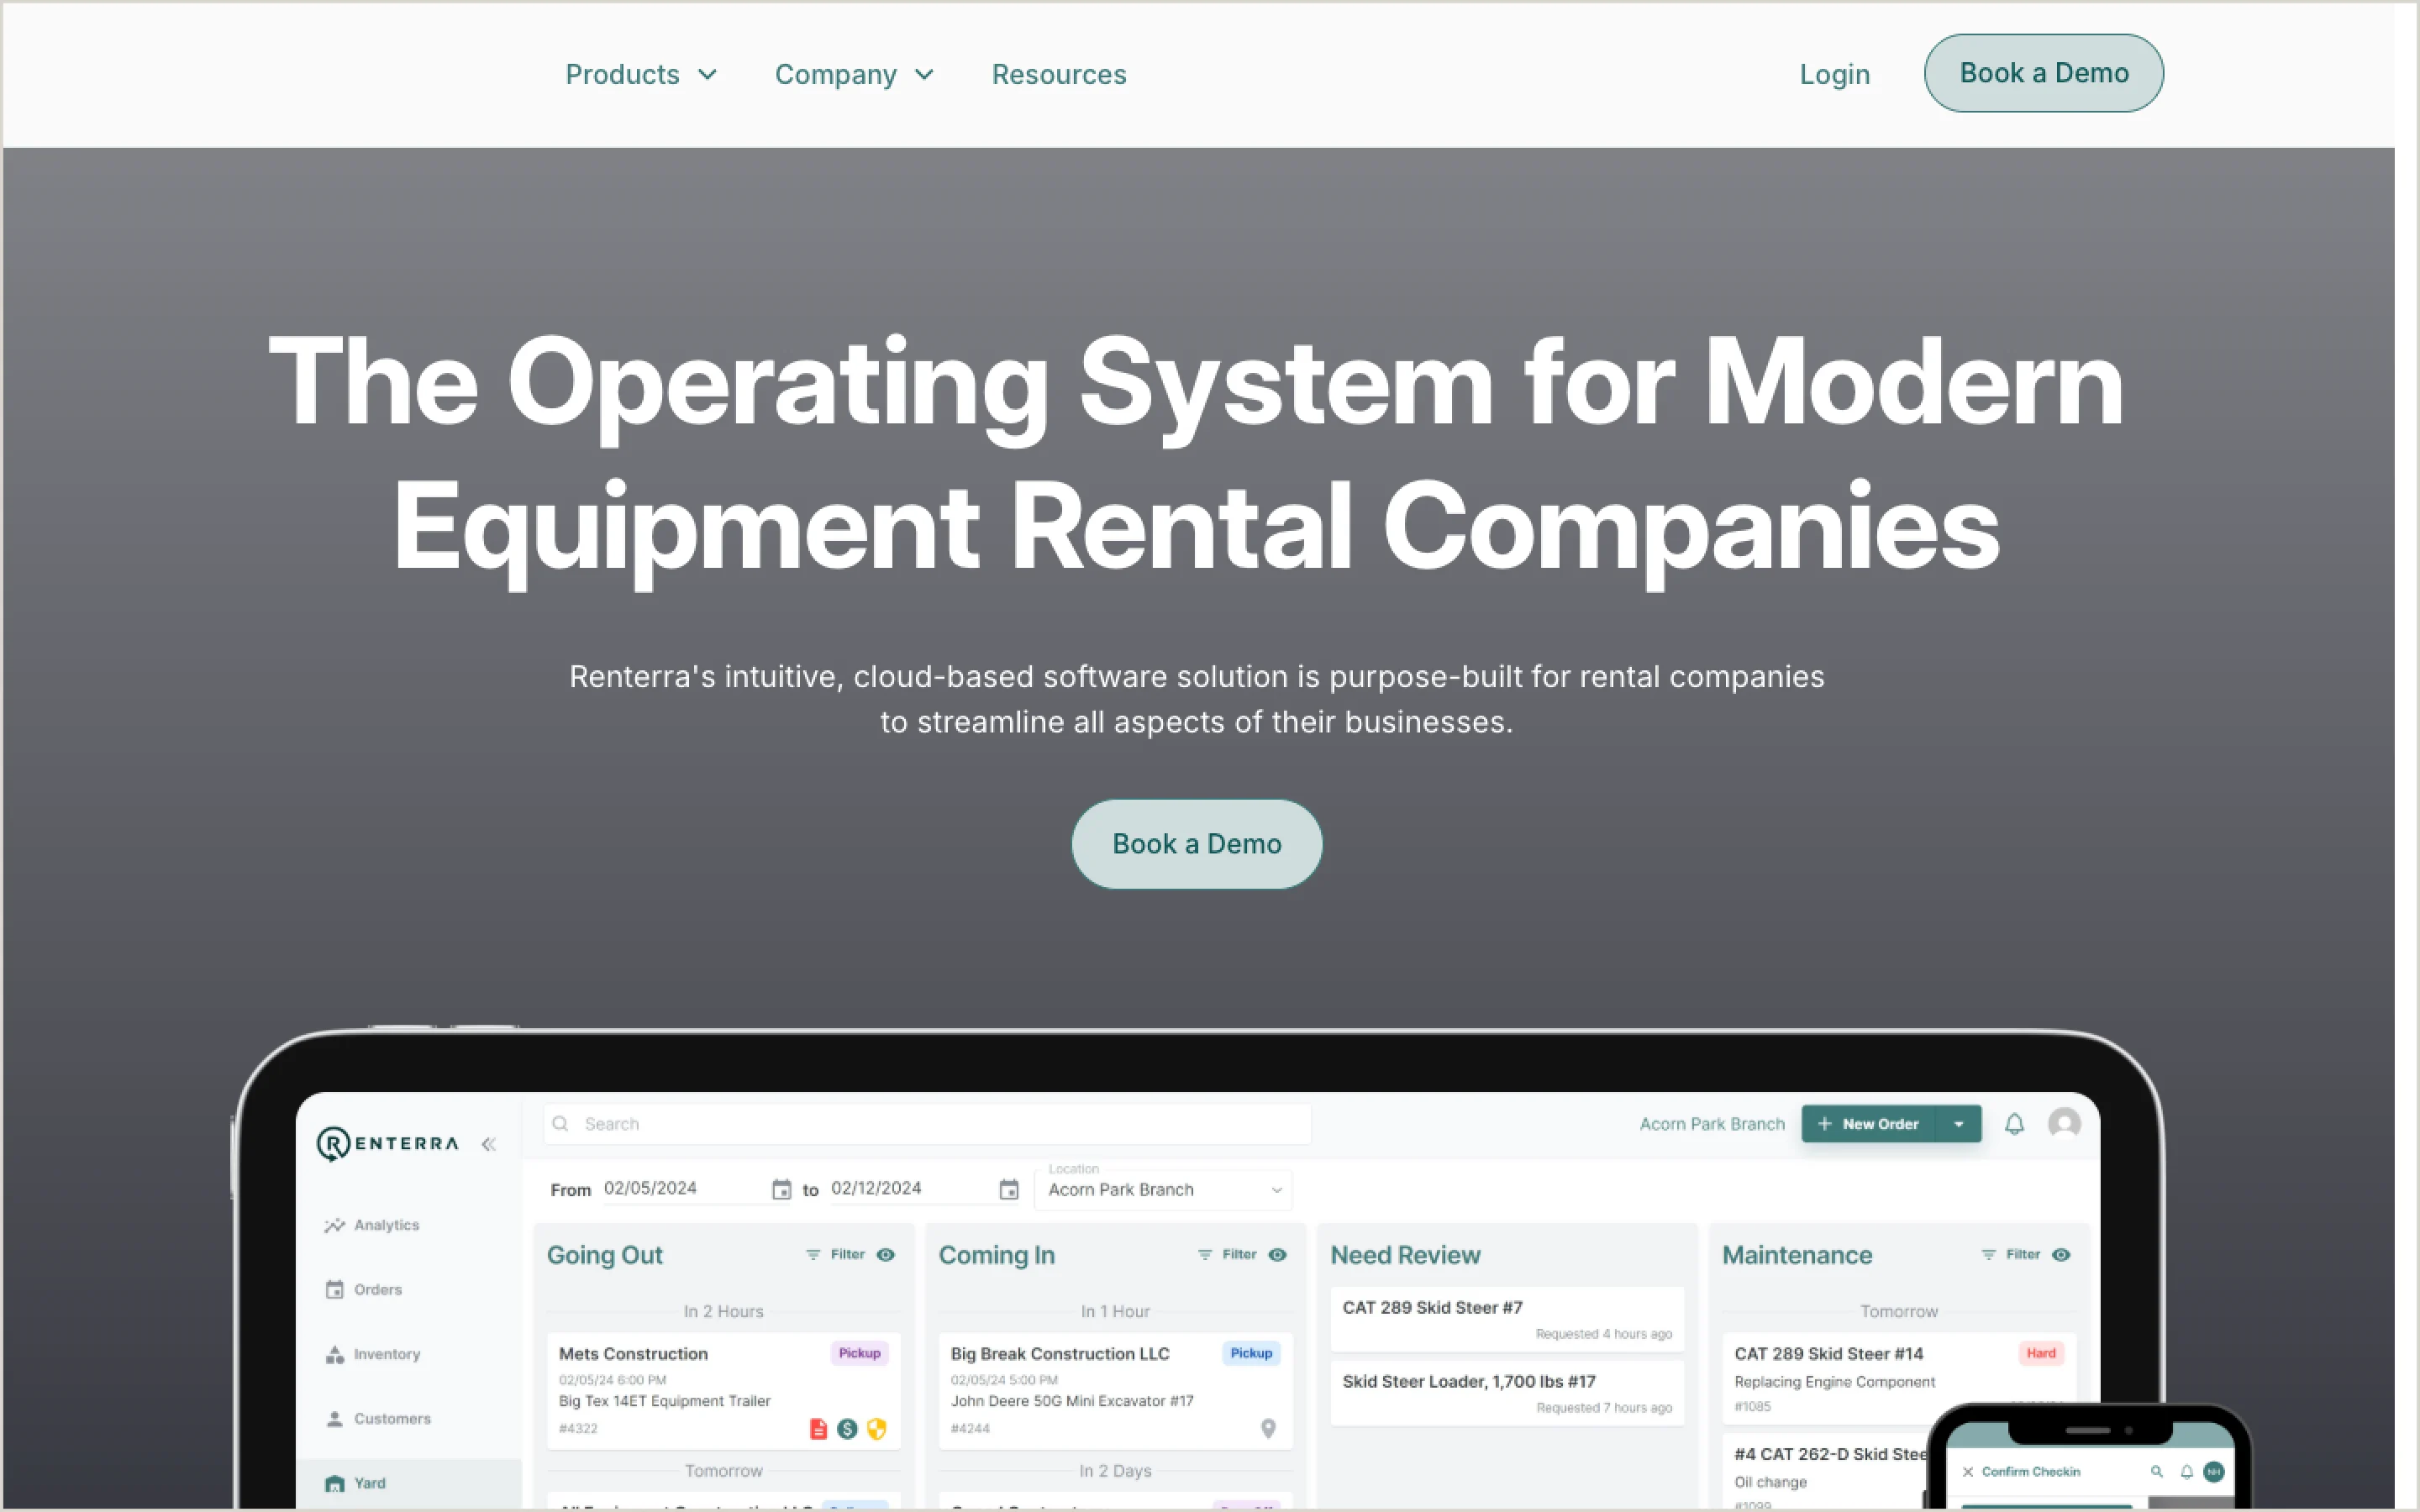The height and width of the screenshot is (1512, 2420).
Task: Open the To date calendar icon
Action: coord(1008,1189)
